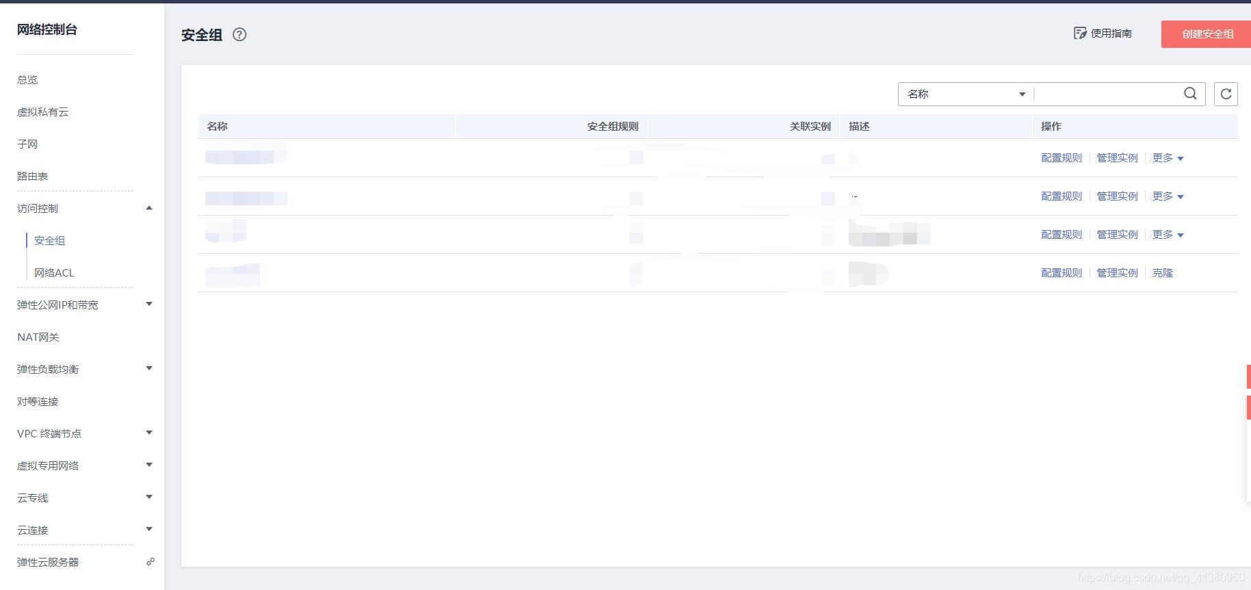Select 安全组 under 访问控制
This screenshot has height=590, width=1251.
[49, 241]
